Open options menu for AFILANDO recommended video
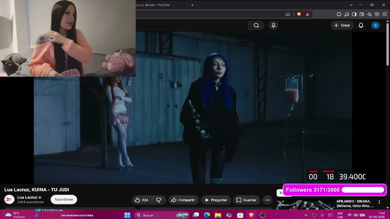Viewport: 390px width, 219px height. tap(379, 202)
